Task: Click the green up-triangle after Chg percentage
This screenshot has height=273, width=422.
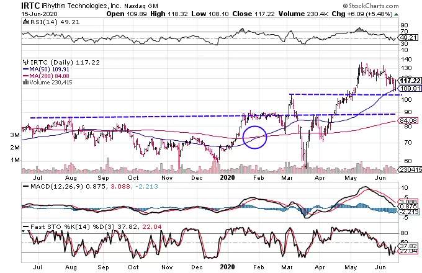Action: coord(396,14)
